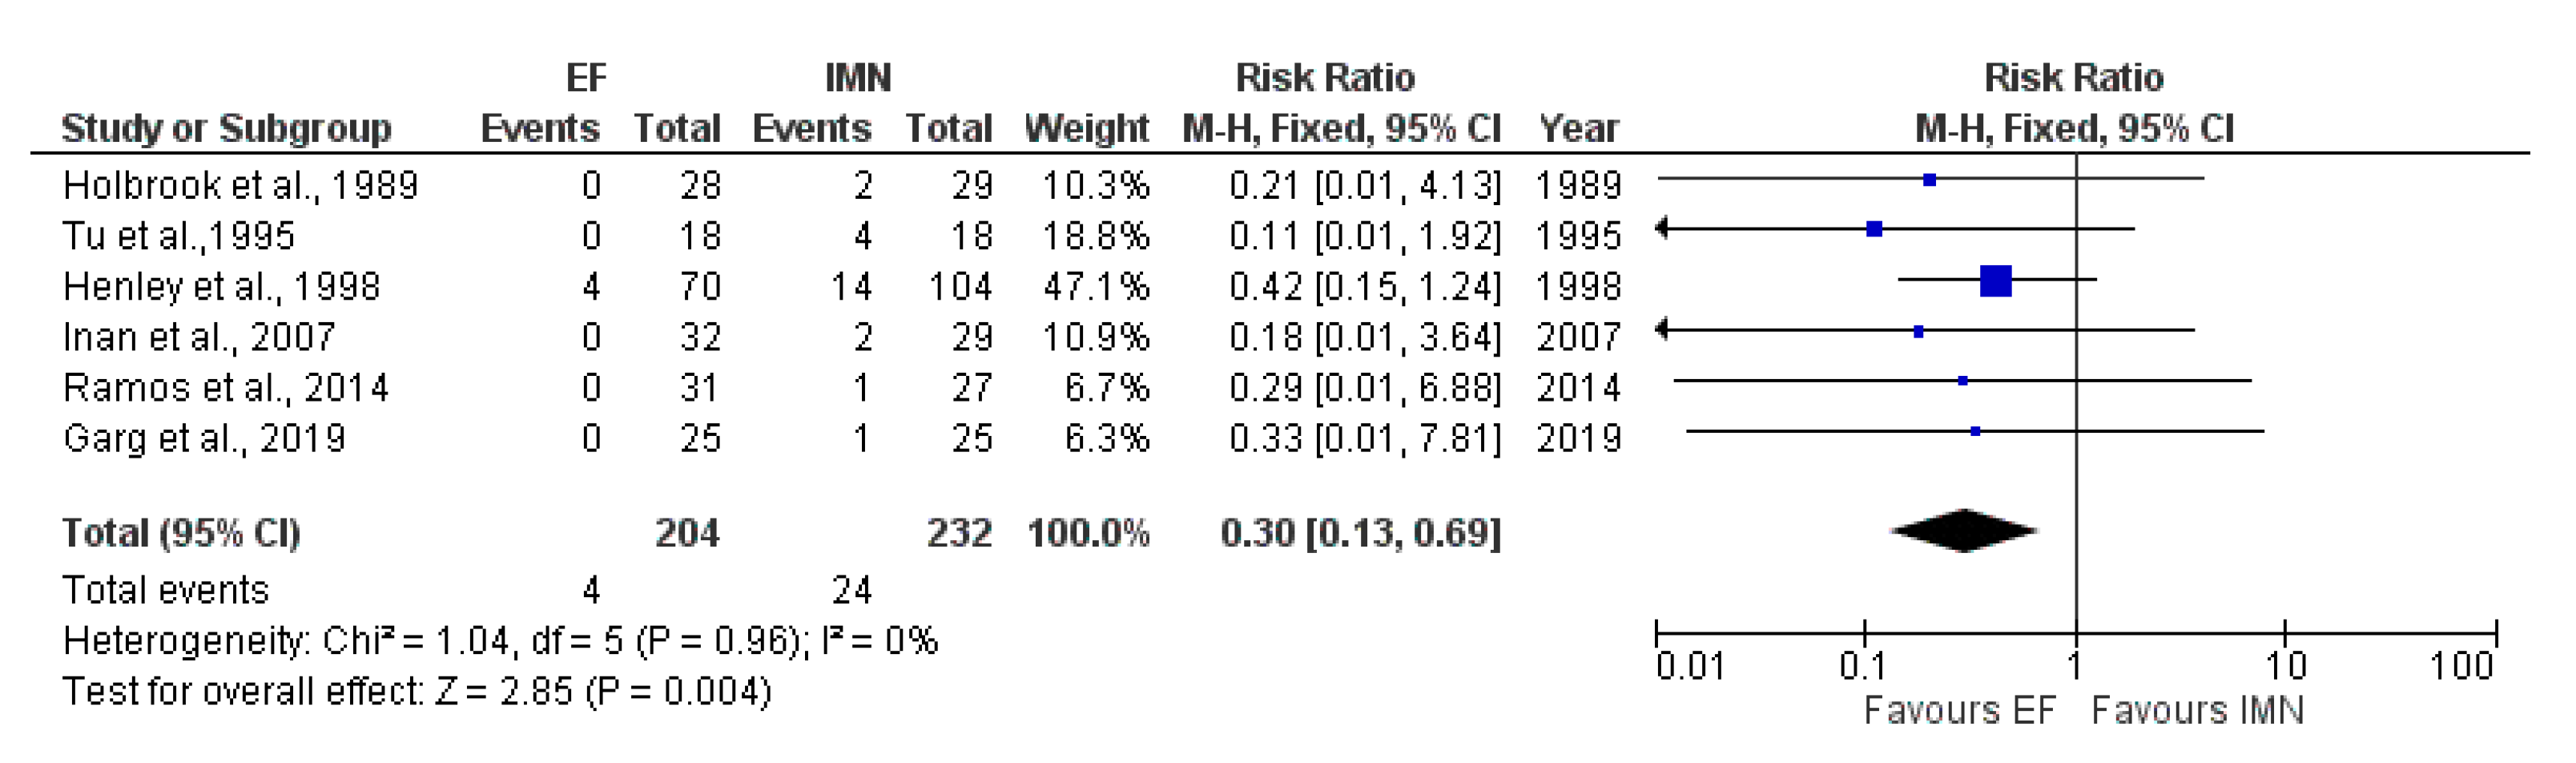Click the Favours IMN axis label
The image size is (2576, 763).
(x=2197, y=710)
